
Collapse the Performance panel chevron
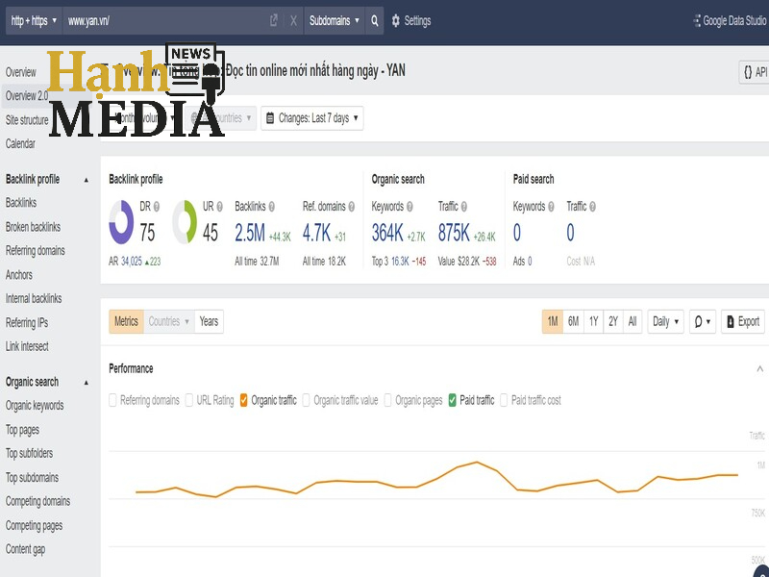click(759, 369)
